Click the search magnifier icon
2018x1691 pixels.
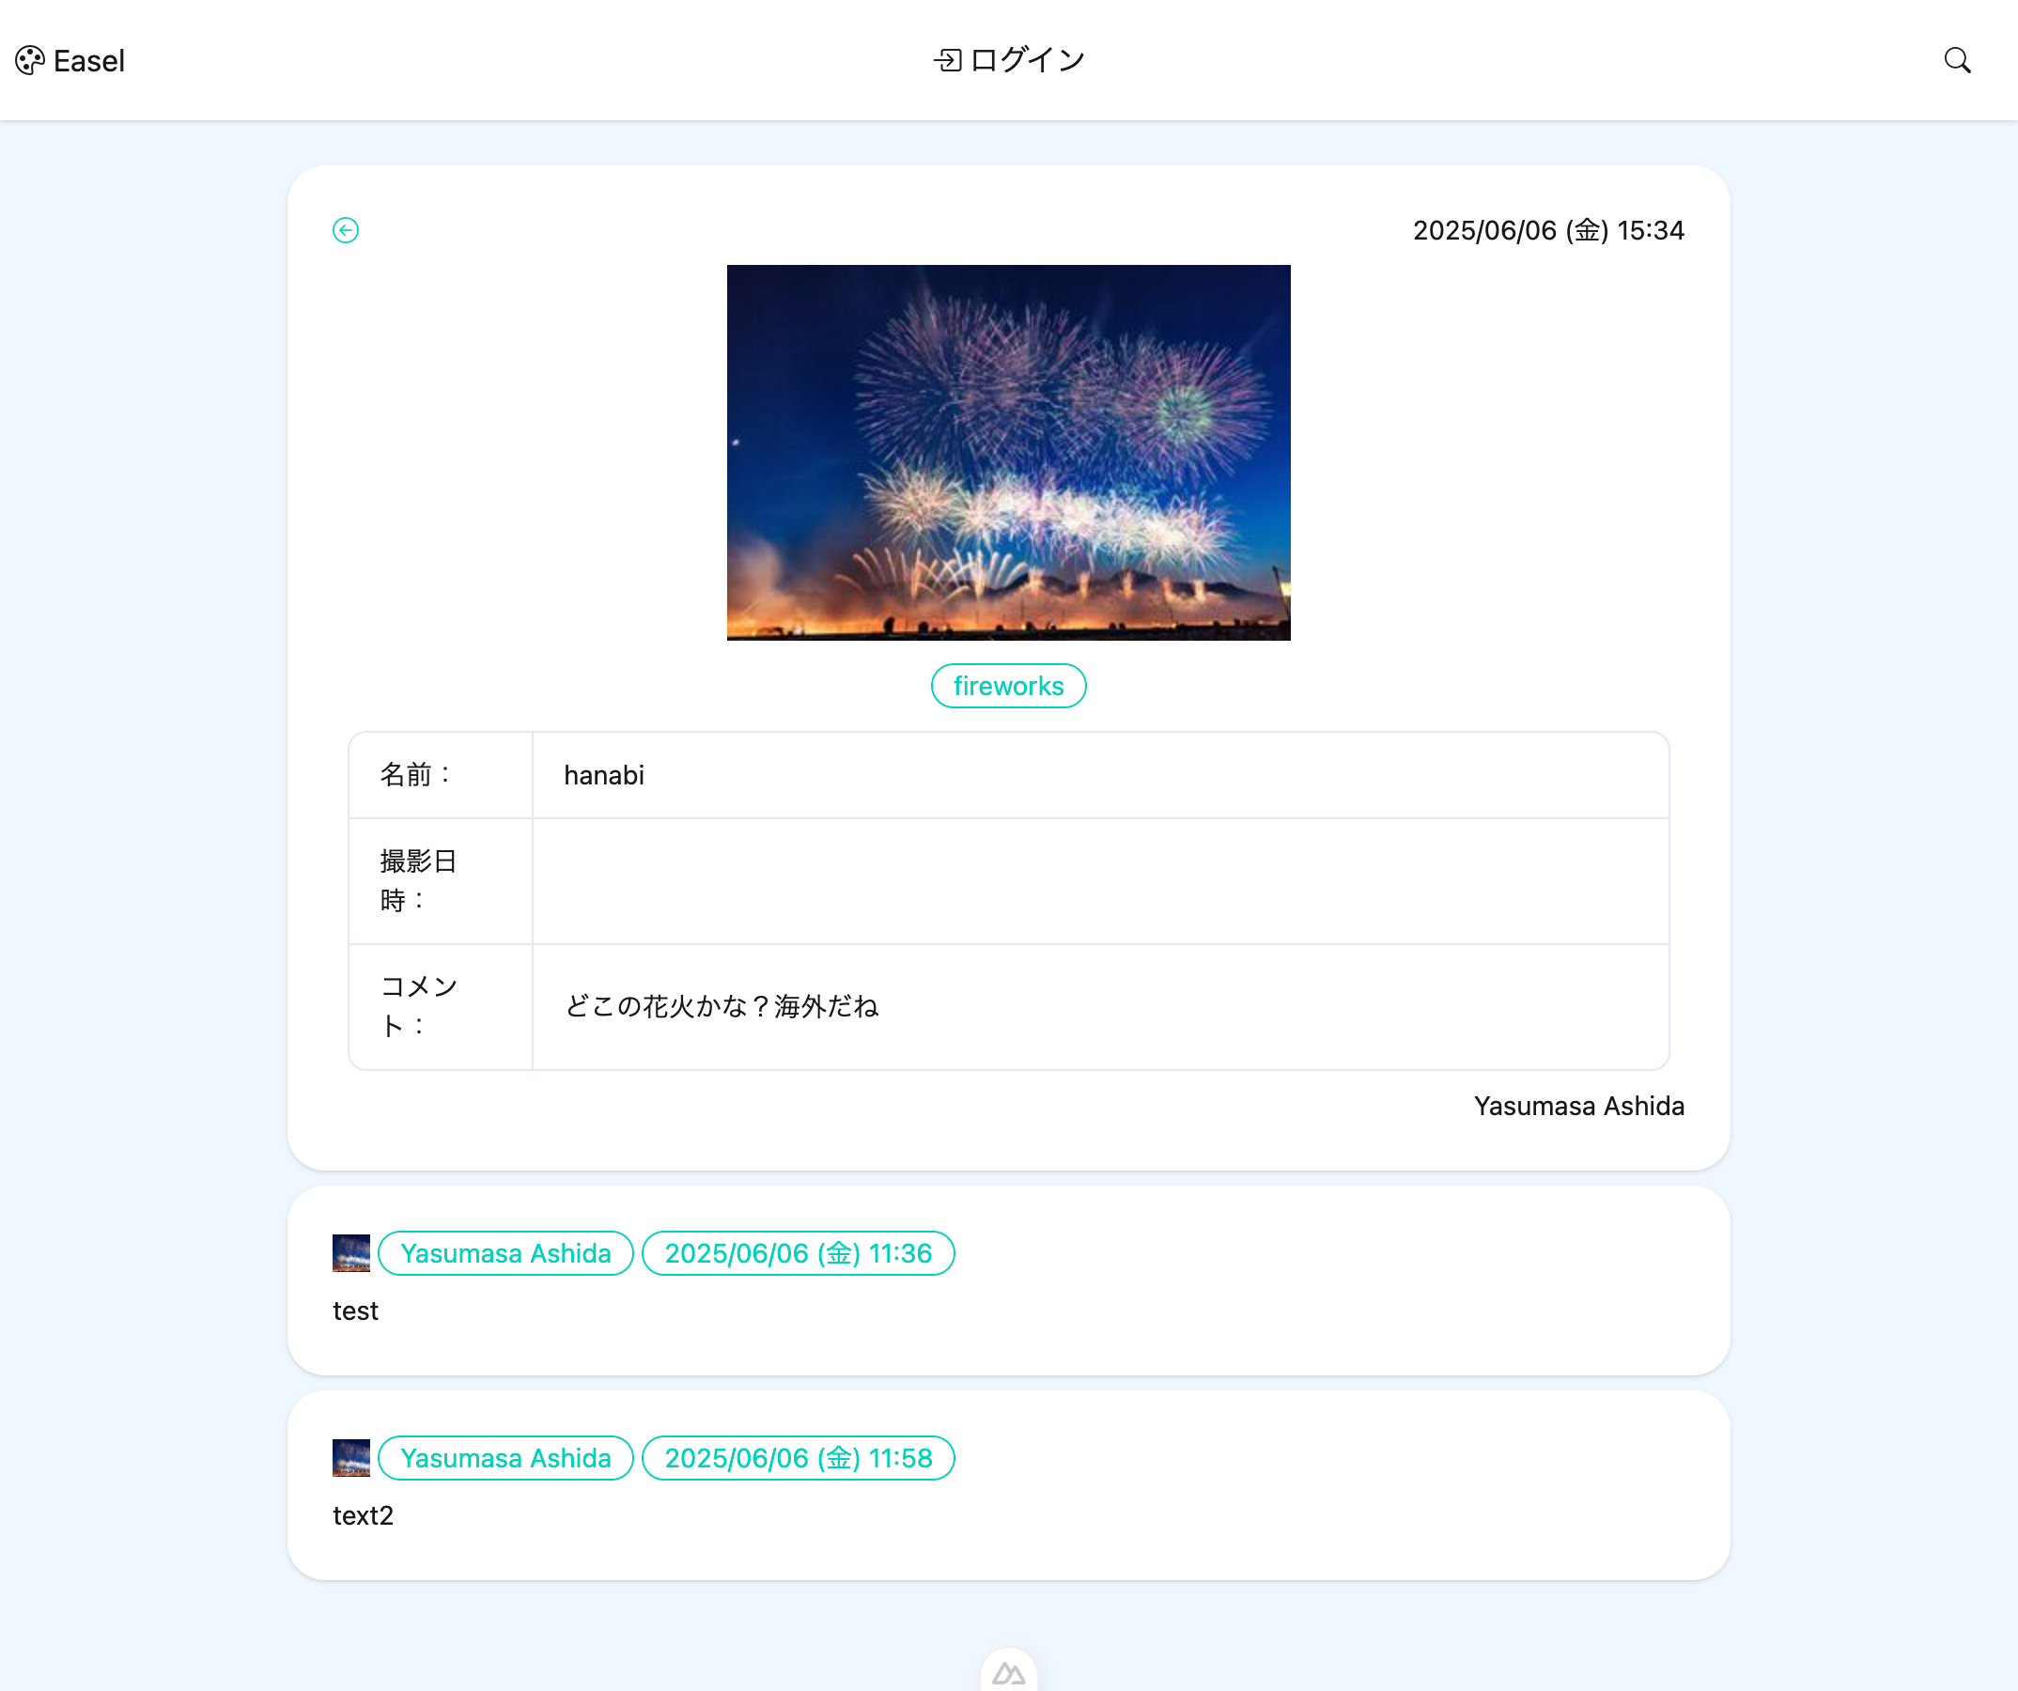(x=1958, y=59)
